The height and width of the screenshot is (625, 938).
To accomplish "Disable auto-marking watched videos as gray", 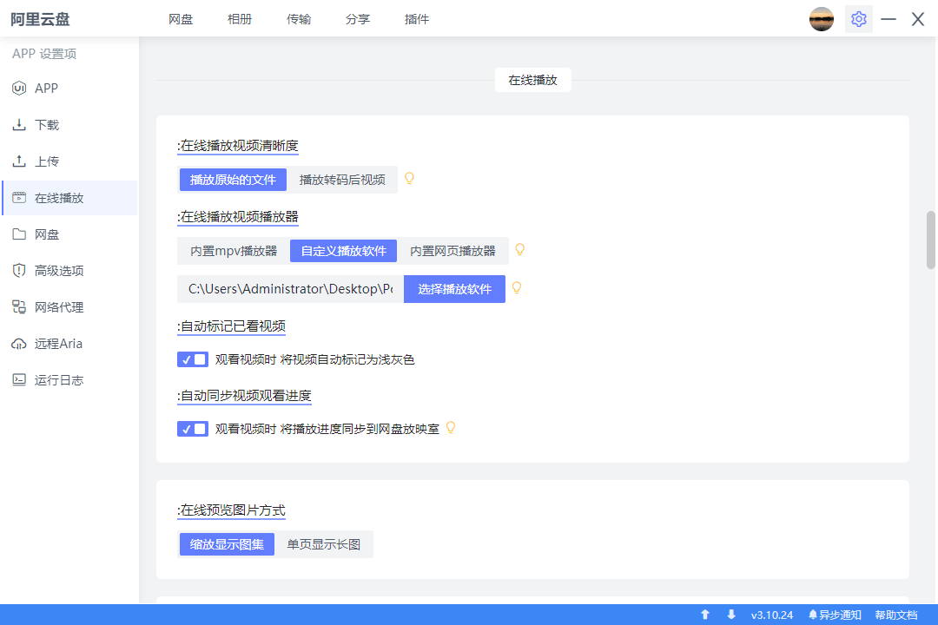I will 193,359.
